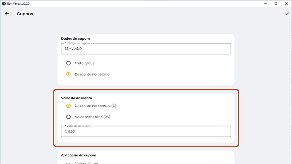Tick the Valor mínimo checkbox

pyautogui.click(x=68, y=163)
